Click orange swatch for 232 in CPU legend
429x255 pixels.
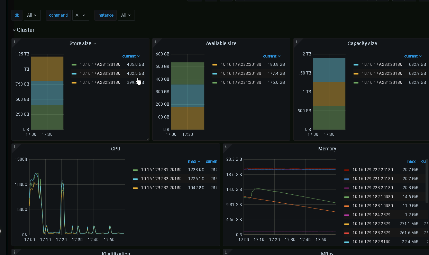click(x=135, y=188)
